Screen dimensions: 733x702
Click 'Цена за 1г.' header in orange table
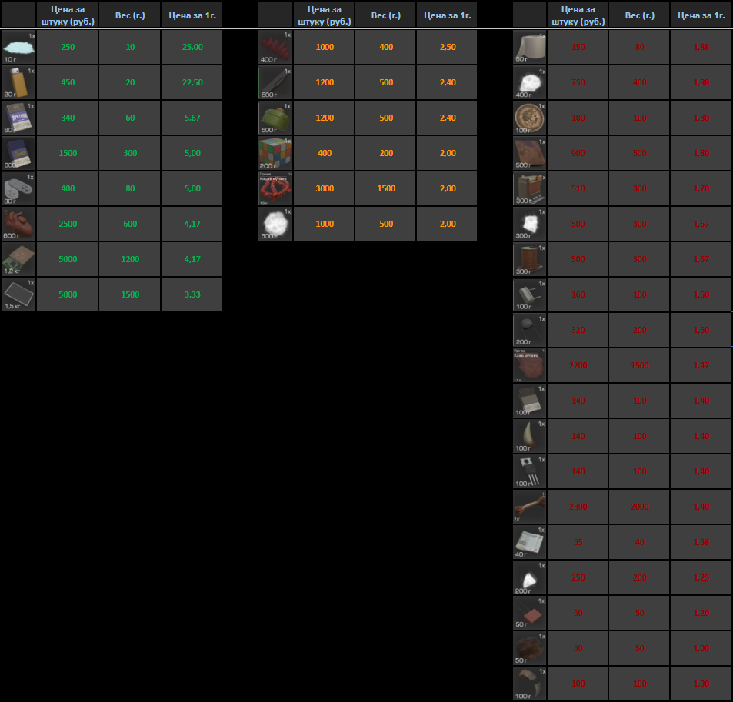447,15
